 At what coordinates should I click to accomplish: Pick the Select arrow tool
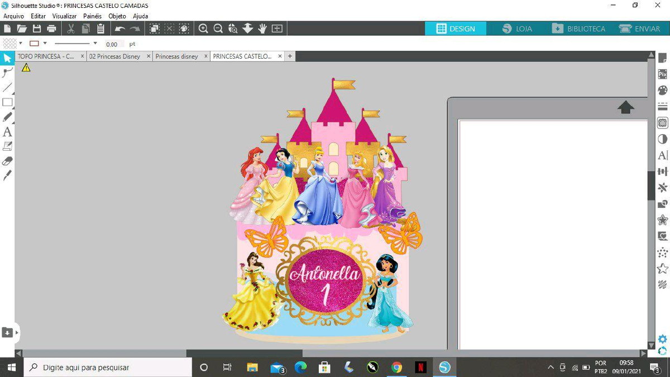click(x=7, y=58)
